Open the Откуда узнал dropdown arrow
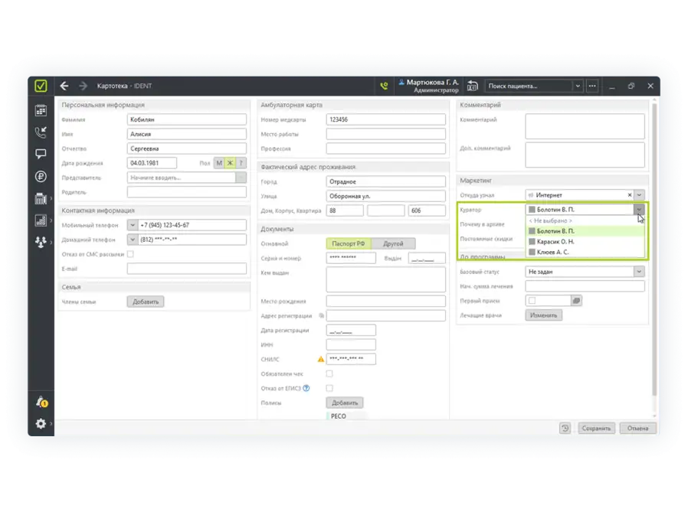Viewport: 688px width, 512px height. [639, 195]
